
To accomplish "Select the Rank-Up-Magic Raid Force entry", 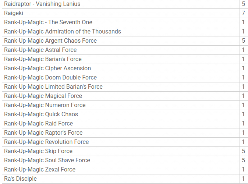I will (39, 124).
